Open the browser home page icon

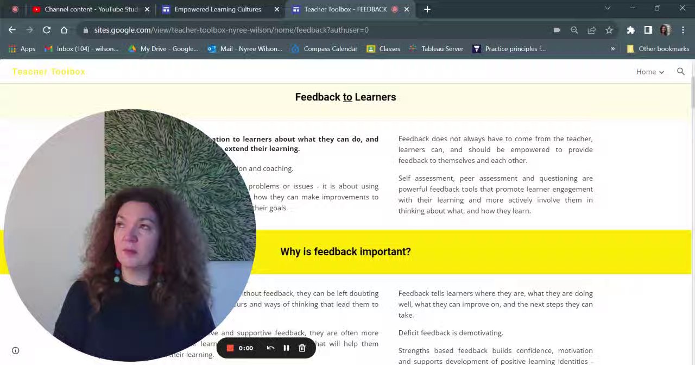(64, 30)
